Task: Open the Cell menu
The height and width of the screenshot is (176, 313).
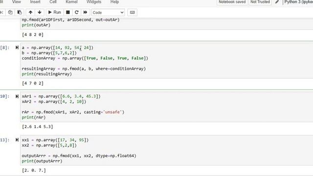Action: click(x=53, y=2)
